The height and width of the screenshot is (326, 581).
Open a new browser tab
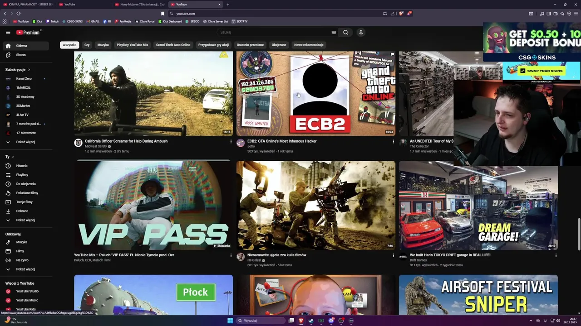(228, 5)
